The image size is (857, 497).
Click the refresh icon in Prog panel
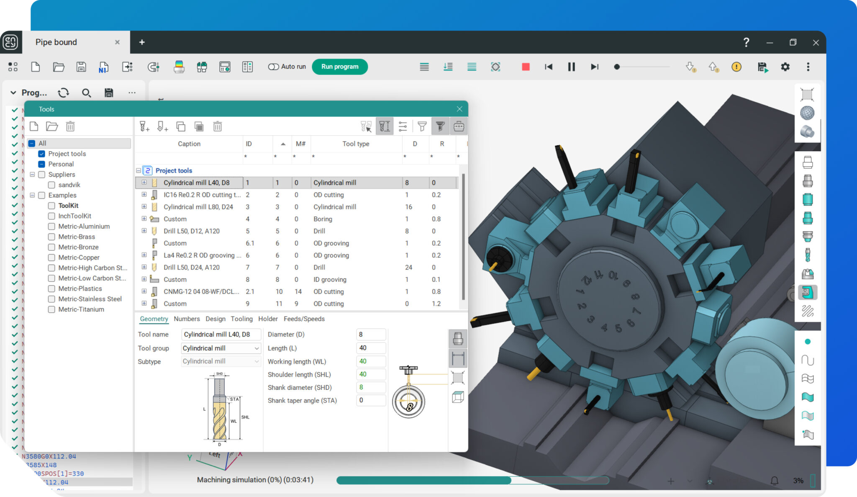point(64,93)
